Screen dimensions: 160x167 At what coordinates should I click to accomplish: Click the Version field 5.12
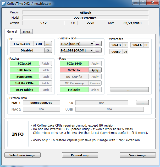[x=43, y=23]
